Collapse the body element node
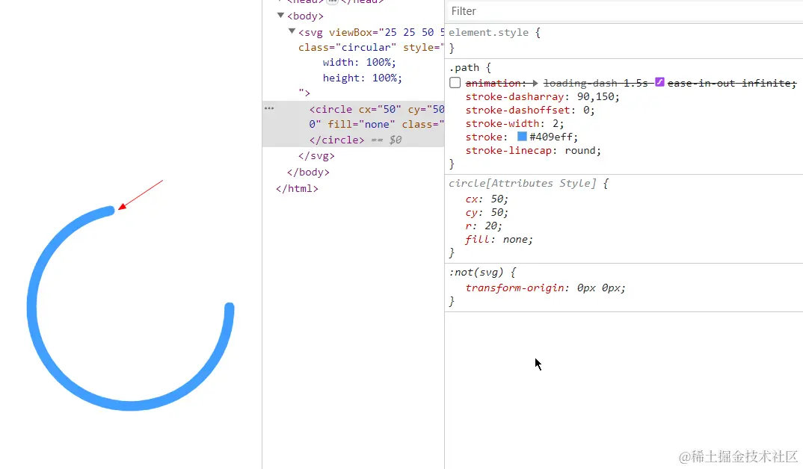Screen dimensions: 803x469 280,16
